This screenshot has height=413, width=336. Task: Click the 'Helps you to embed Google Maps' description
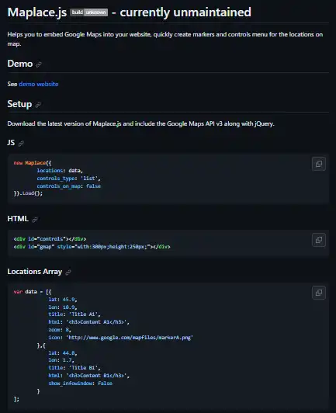pyautogui.click(x=165, y=39)
